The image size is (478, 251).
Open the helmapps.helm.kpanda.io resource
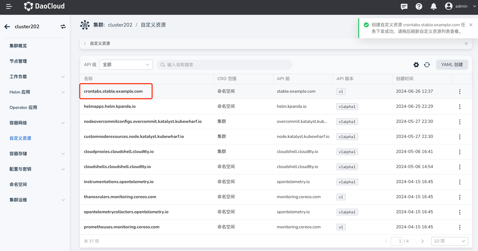click(x=110, y=107)
